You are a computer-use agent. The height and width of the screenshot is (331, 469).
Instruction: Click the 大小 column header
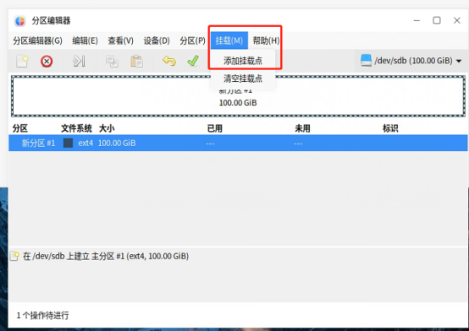107,128
